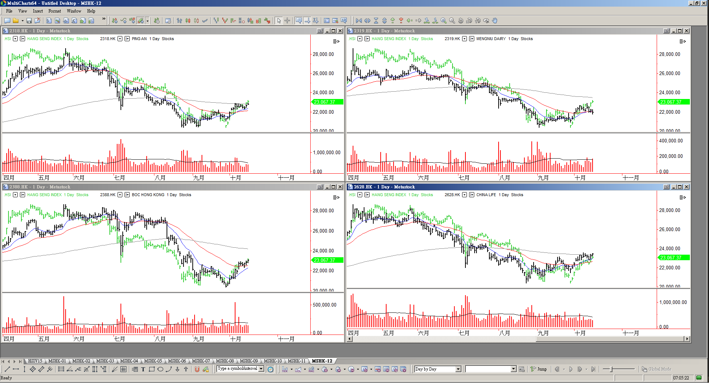Select the crosshair pointer tool
Viewport: 709px width, 389px height.
tap(287, 21)
